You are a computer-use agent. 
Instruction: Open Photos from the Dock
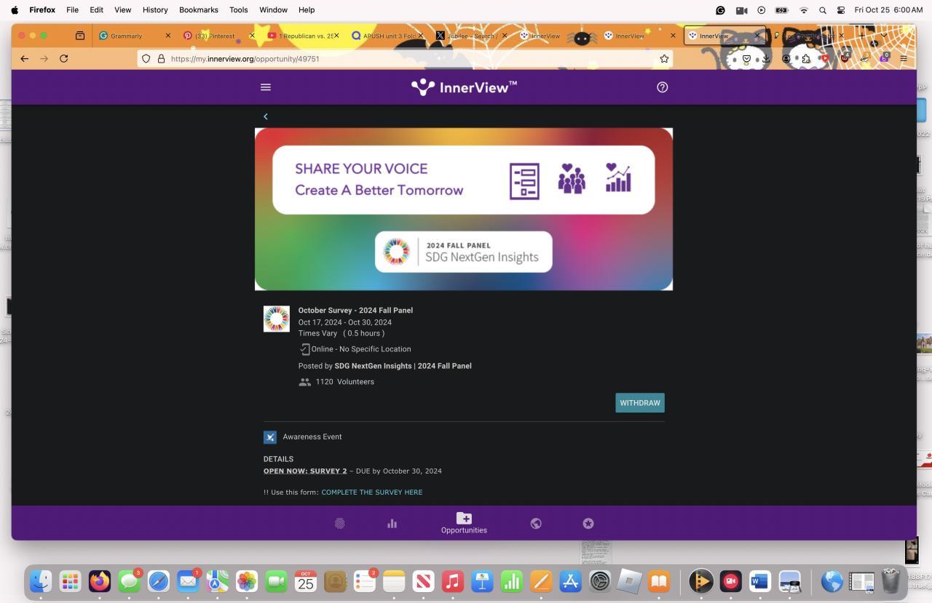247,581
